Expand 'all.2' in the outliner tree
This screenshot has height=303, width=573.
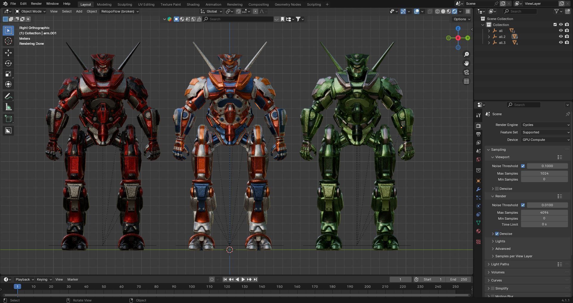click(x=489, y=37)
